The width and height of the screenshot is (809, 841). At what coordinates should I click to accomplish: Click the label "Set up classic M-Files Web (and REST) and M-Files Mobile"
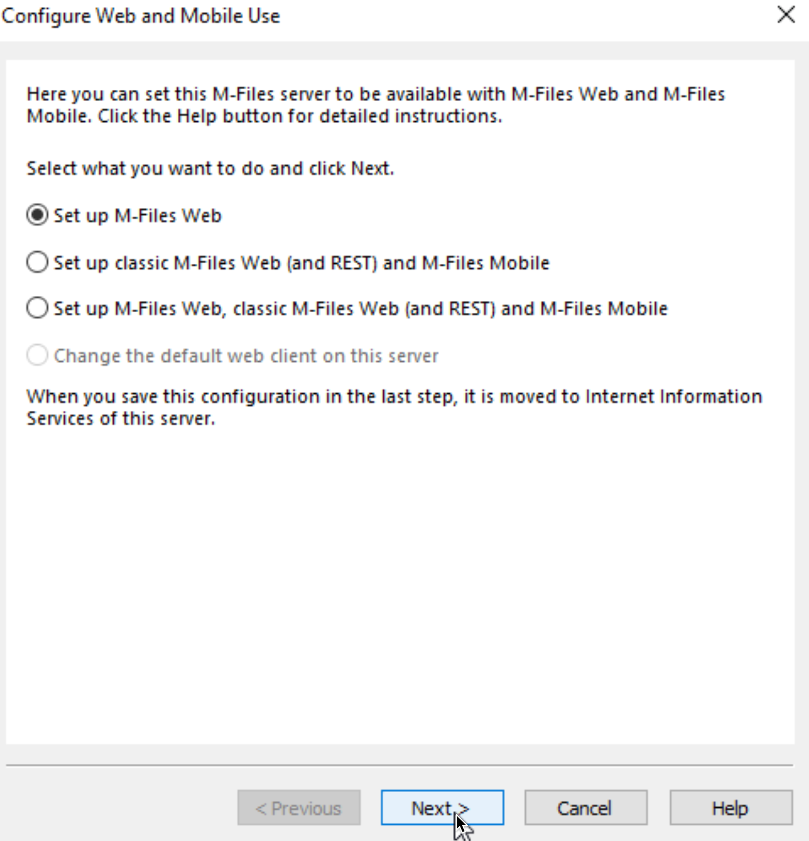302,263
